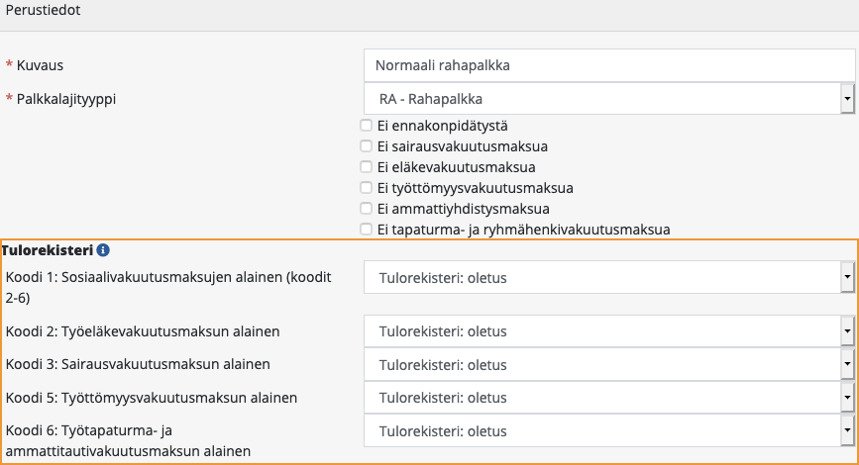Click the Tulorekisteri info icon

click(x=103, y=250)
